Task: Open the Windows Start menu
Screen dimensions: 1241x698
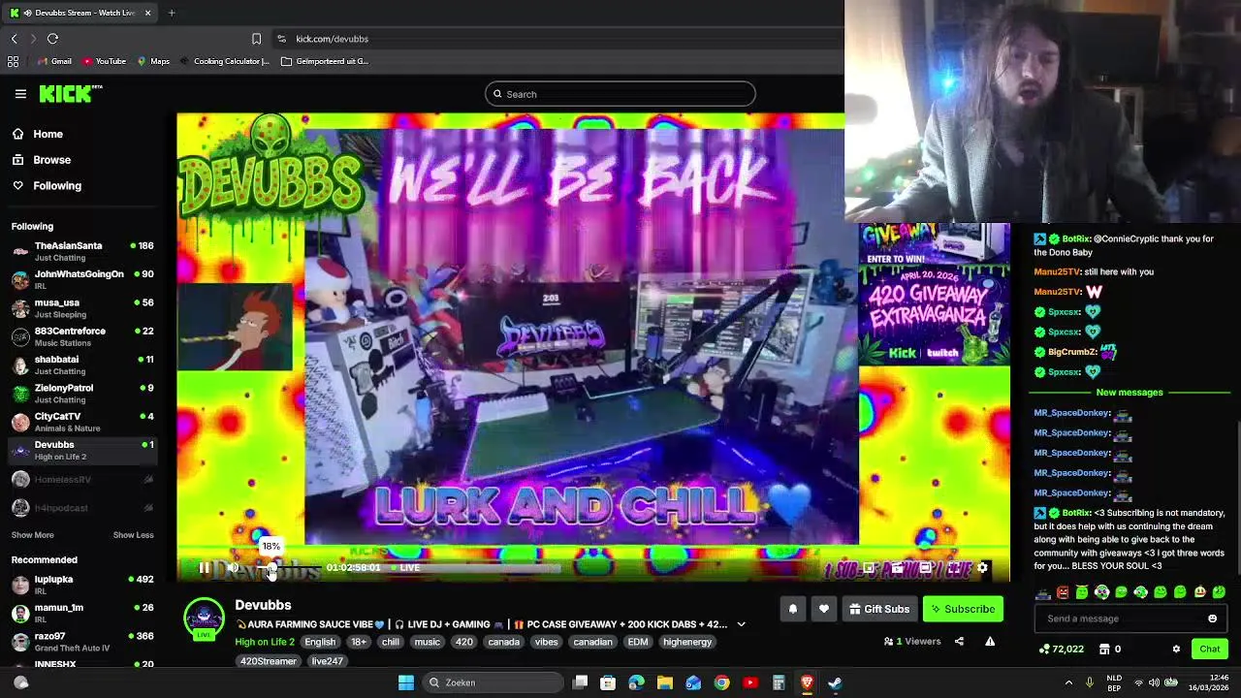Action: [x=406, y=682]
